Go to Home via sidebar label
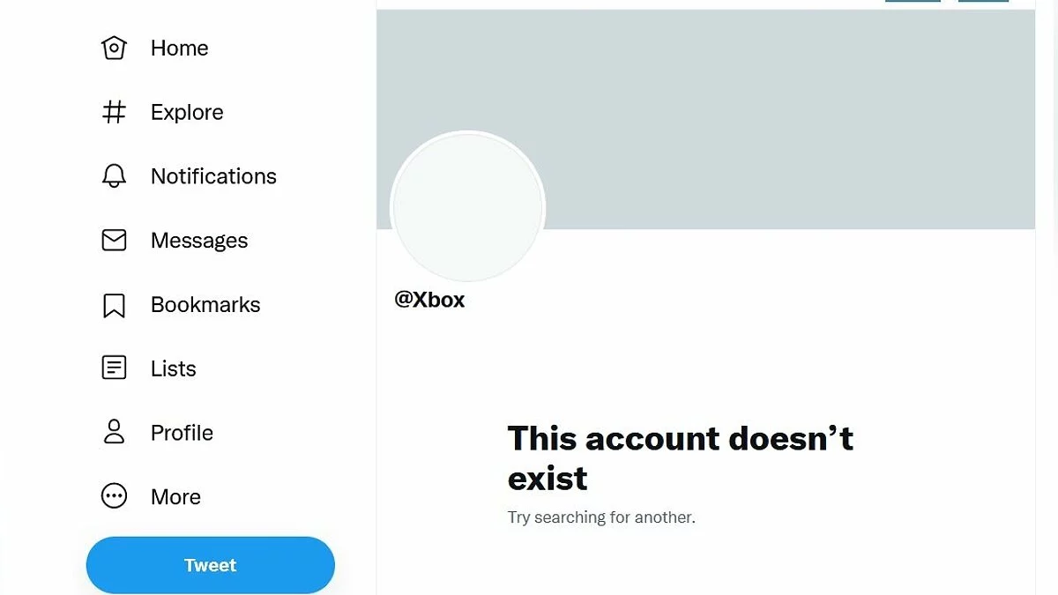Screen dimensions: 1058x595 pos(179,48)
